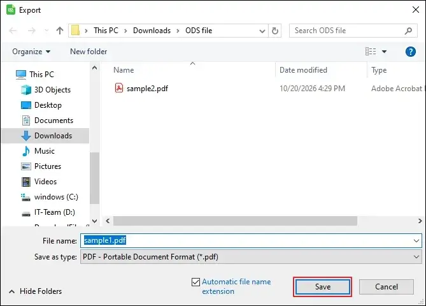Change the view layout icon
The height and width of the screenshot is (306, 426).
point(371,52)
